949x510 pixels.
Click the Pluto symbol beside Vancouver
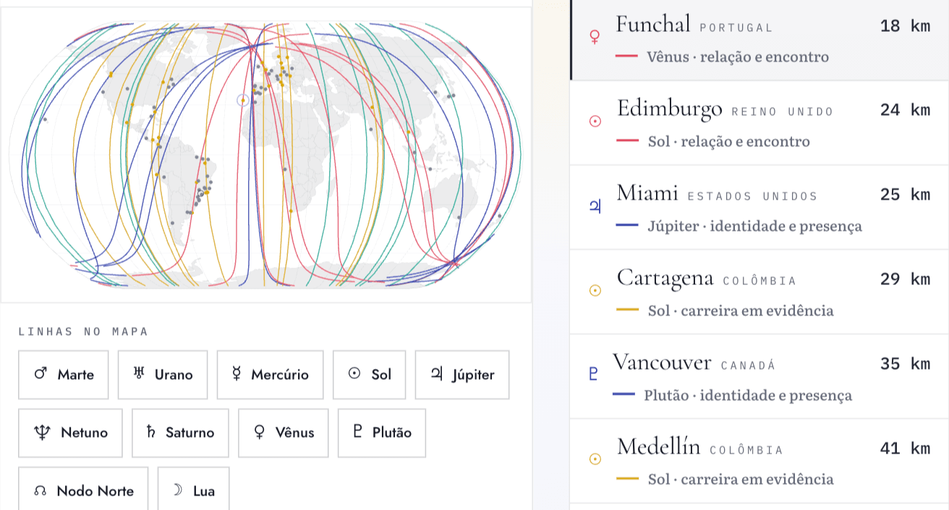pos(594,375)
